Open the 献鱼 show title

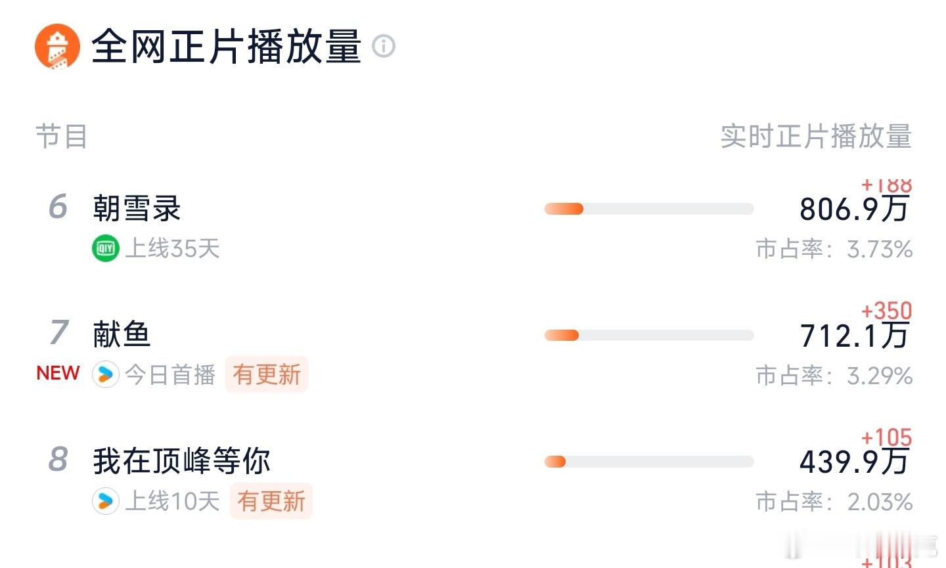pos(122,334)
